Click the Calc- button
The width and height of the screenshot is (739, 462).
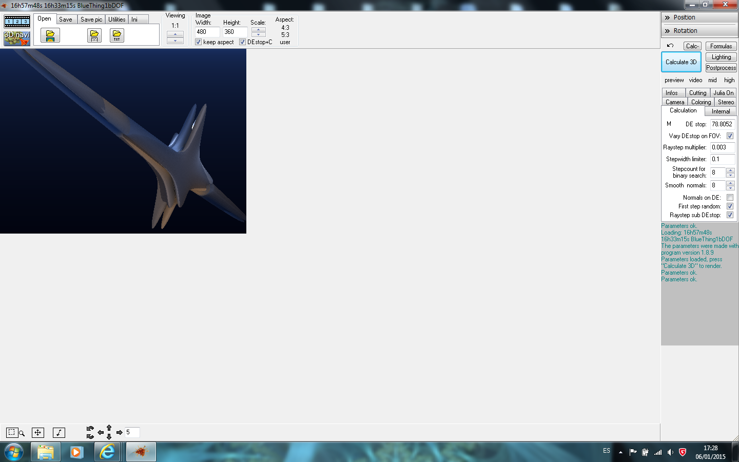692,46
